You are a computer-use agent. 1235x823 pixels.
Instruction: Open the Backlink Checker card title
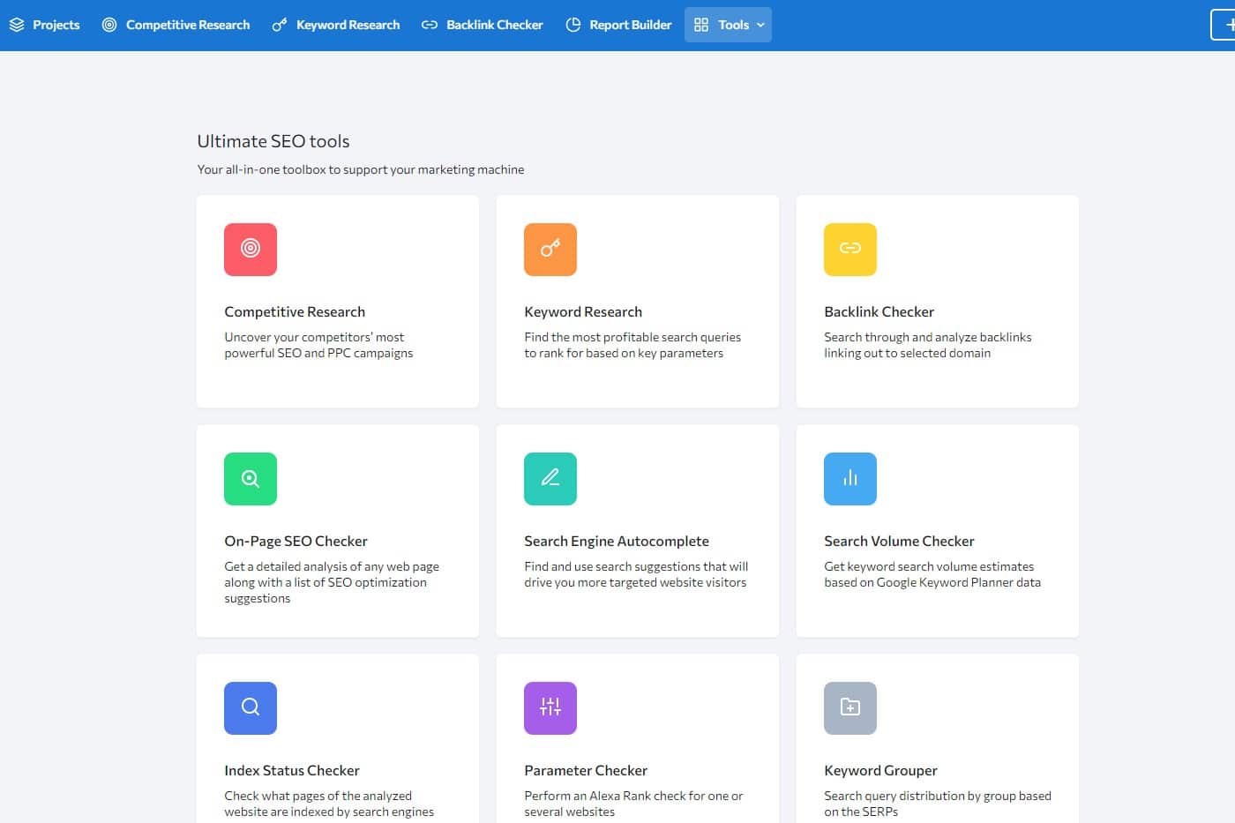(x=879, y=311)
